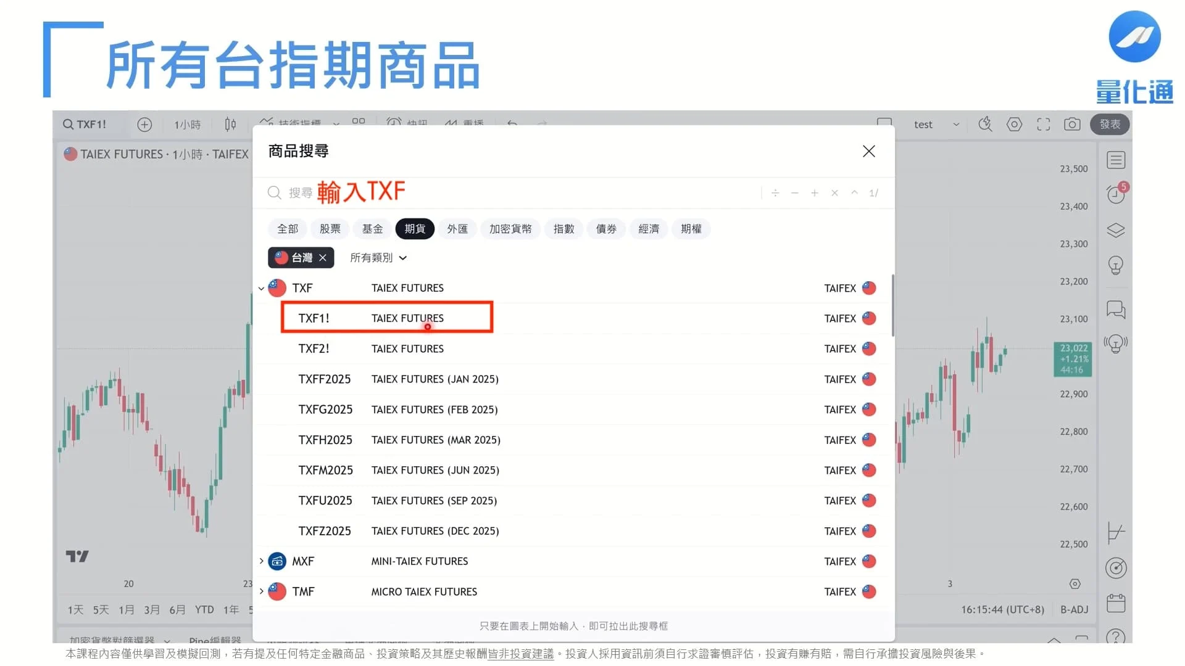Select the 期貨 category tab
The image size is (1185, 666).
pos(415,229)
